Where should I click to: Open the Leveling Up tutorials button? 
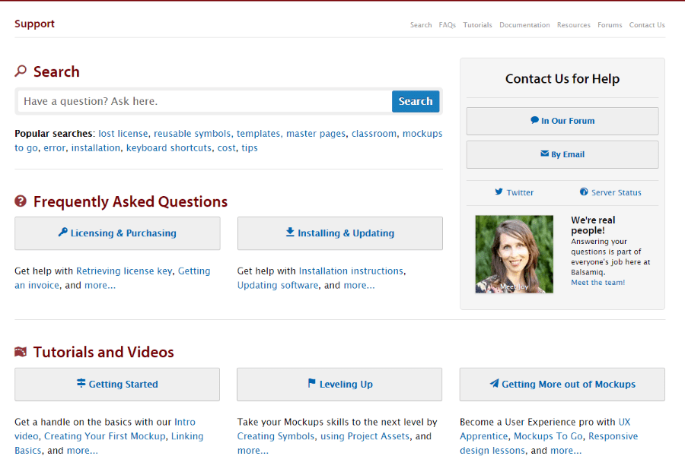pos(339,385)
